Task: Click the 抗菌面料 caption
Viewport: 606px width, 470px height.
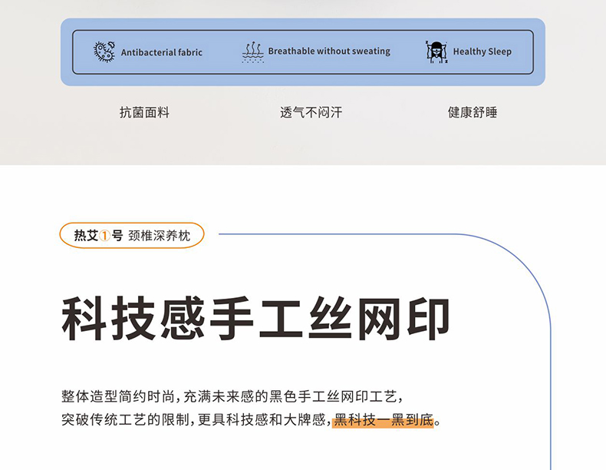Action: click(x=144, y=112)
